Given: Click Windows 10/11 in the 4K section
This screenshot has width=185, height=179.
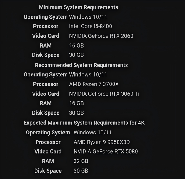Looking at the screenshot, I should pyautogui.click(x=93, y=133).
